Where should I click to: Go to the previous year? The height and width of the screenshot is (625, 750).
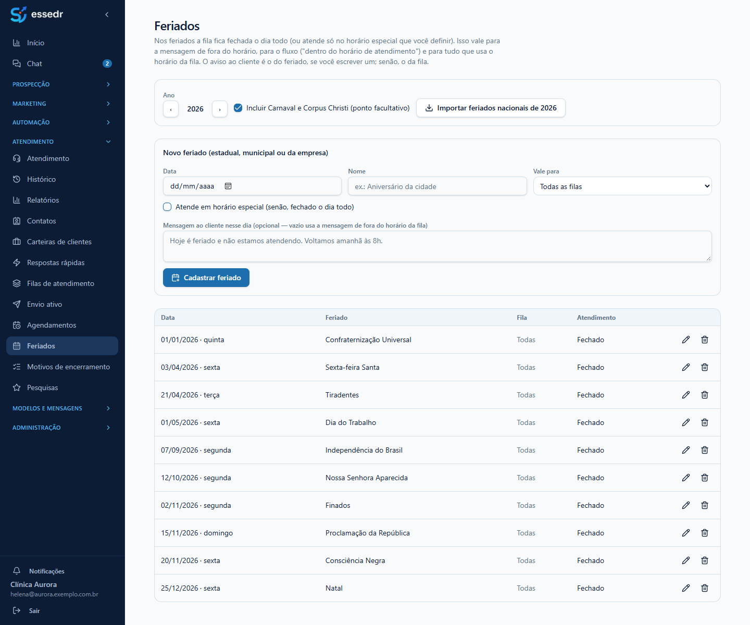(171, 109)
